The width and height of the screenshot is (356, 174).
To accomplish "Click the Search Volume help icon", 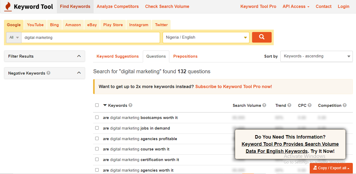I will [x=264, y=105].
